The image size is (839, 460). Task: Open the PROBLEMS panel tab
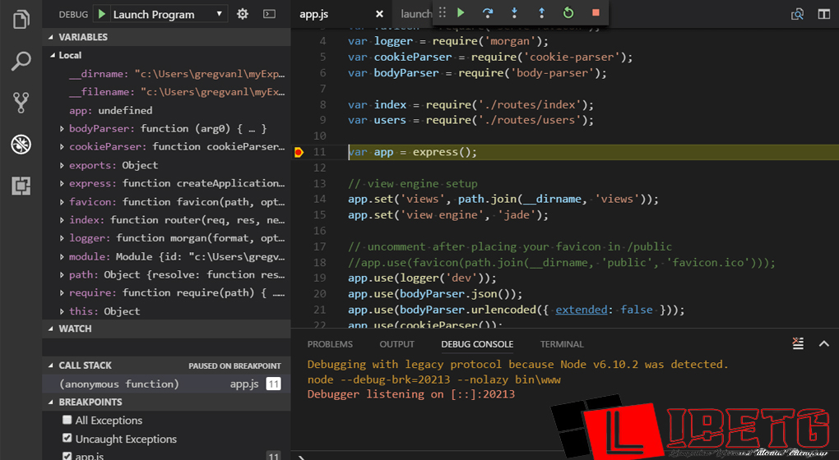coord(330,344)
